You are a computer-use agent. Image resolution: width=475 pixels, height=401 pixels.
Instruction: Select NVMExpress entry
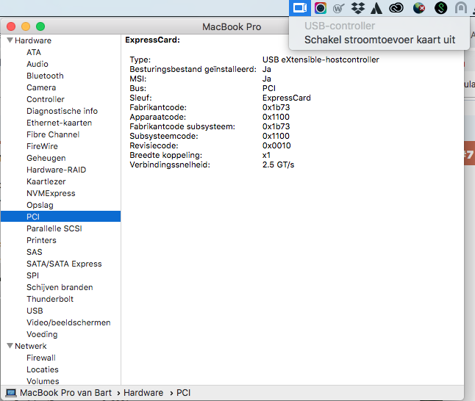point(51,193)
